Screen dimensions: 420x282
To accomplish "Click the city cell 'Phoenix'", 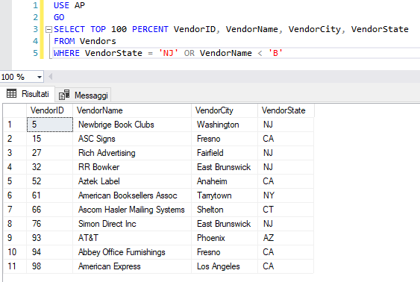I will coord(225,238).
